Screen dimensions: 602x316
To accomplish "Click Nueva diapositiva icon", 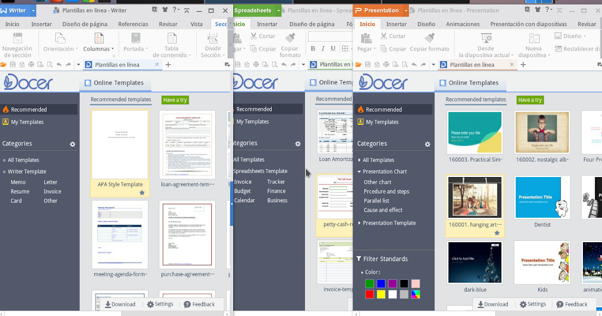I will 533,38.
